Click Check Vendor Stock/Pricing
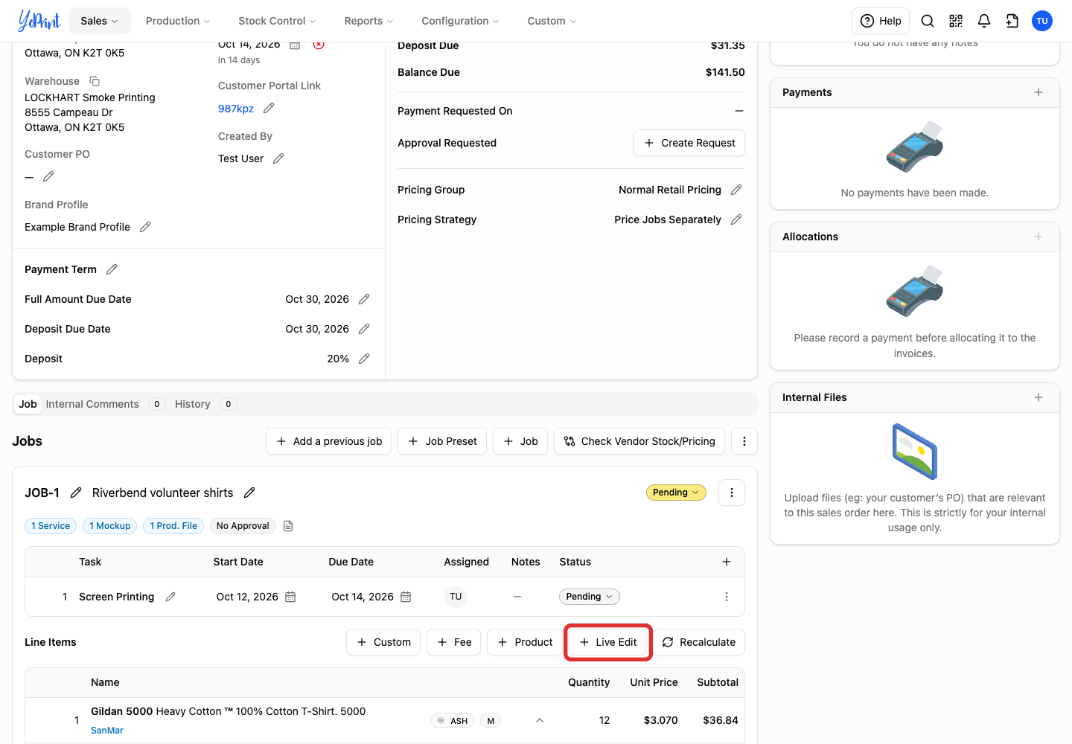Image resolution: width=1072 pixels, height=744 pixels. click(x=639, y=441)
